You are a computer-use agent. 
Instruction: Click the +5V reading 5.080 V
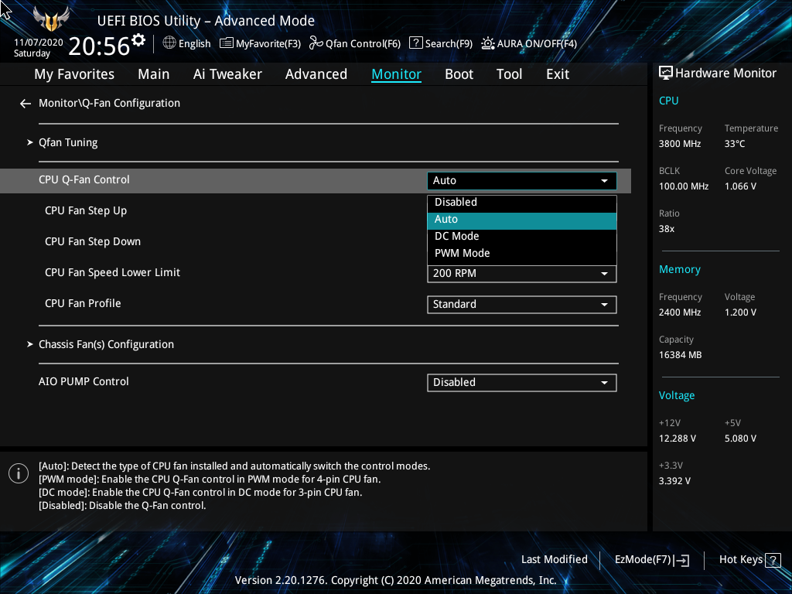740,439
